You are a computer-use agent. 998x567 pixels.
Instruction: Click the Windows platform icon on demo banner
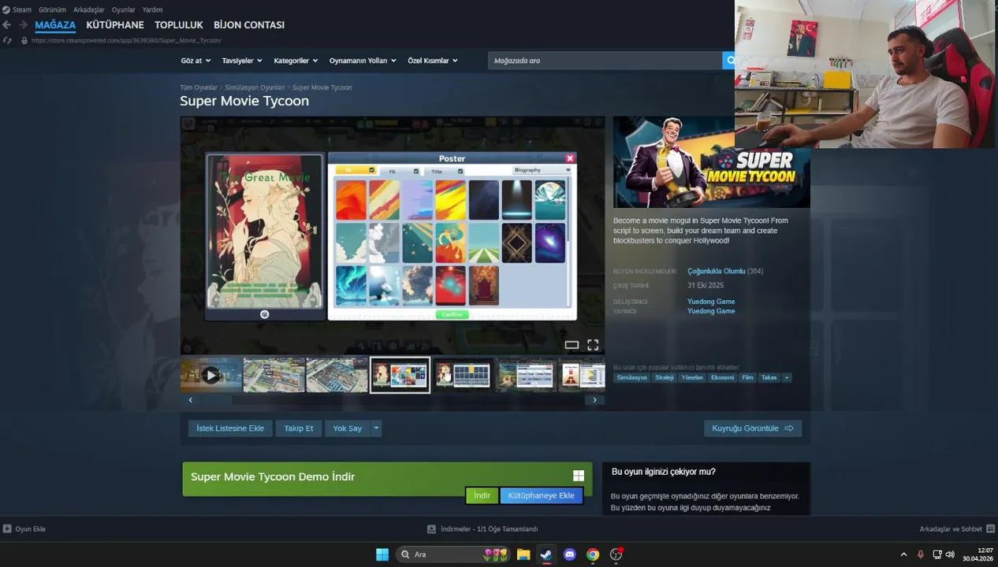click(x=579, y=476)
